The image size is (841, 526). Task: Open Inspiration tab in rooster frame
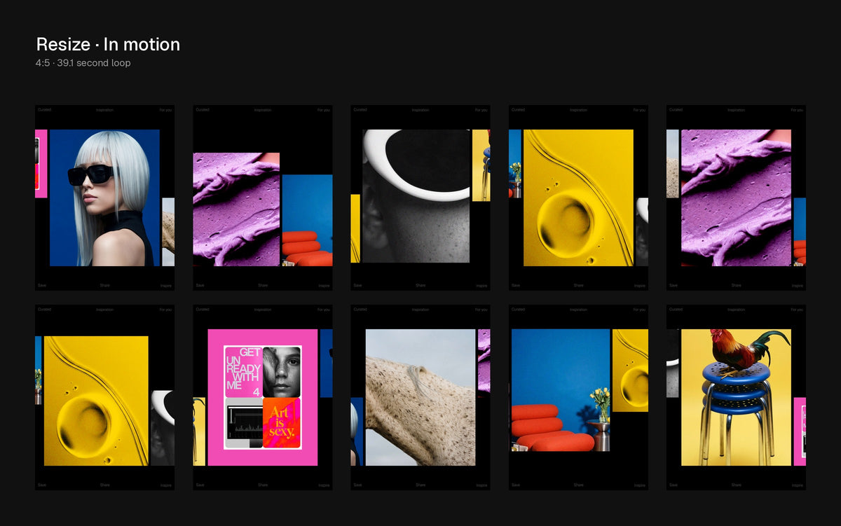pos(735,310)
